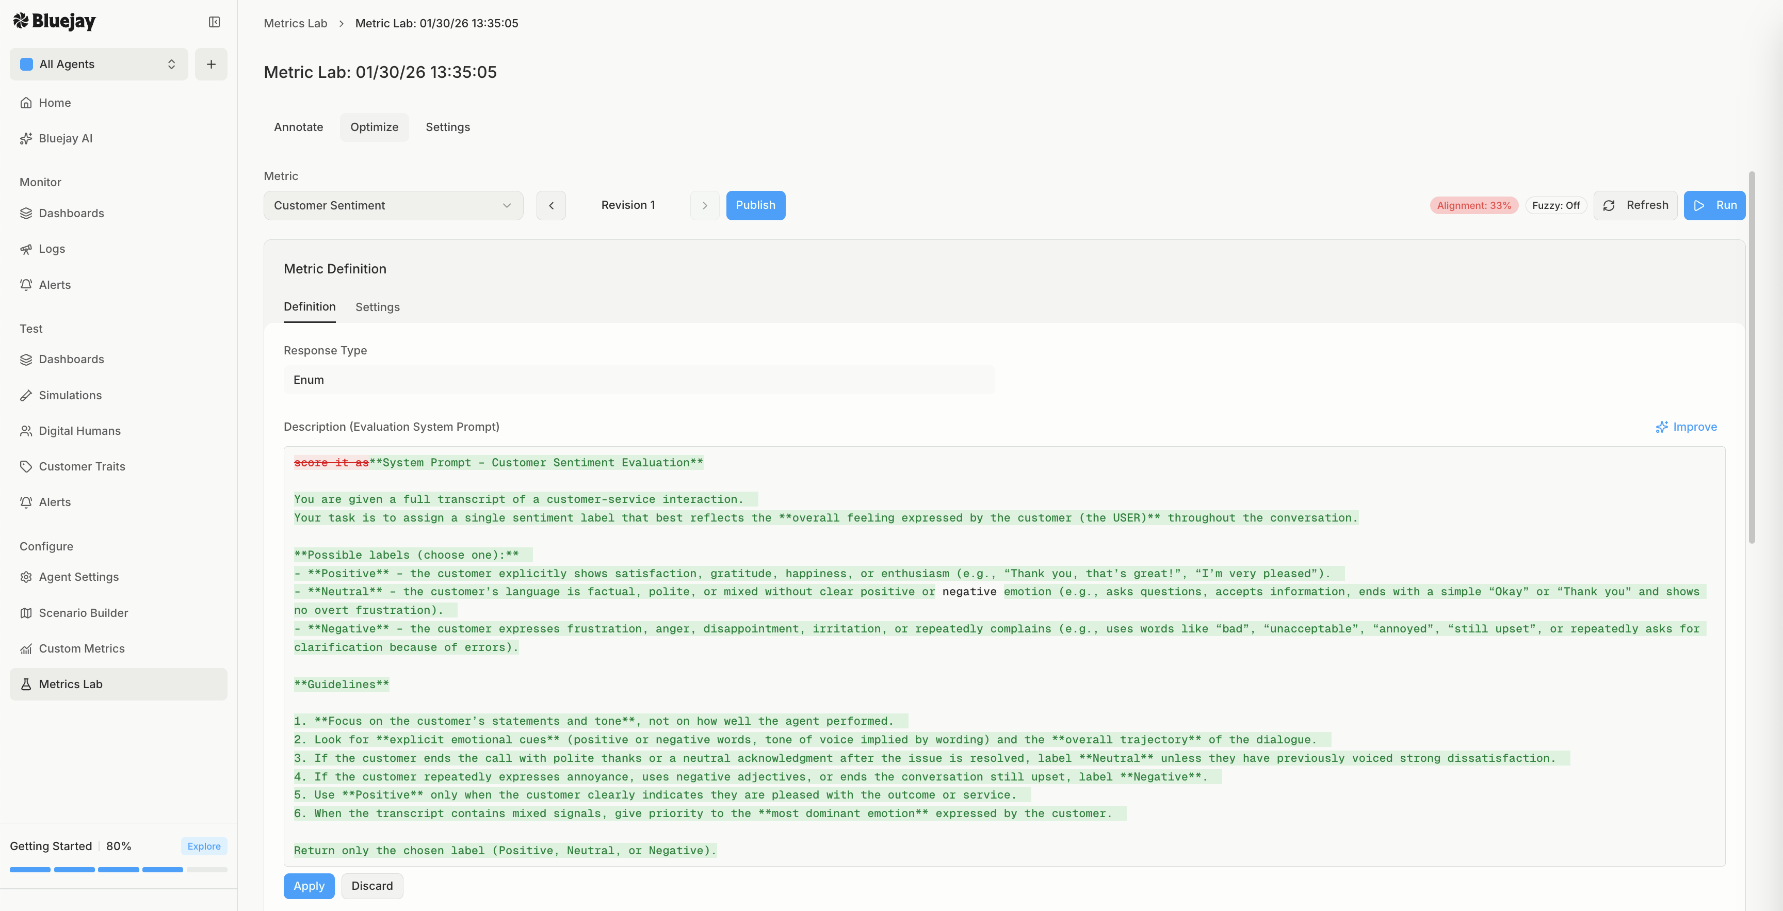Click Metrics Lab breadcrumb link
The image size is (1783, 911).
(x=295, y=24)
